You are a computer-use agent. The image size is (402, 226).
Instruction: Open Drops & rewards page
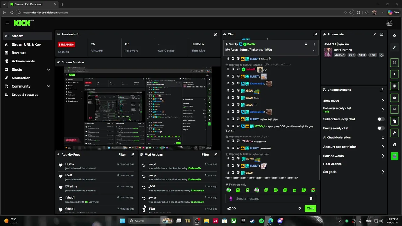click(28, 95)
